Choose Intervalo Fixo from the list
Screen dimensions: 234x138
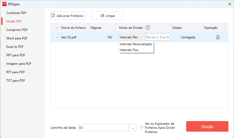129,50
